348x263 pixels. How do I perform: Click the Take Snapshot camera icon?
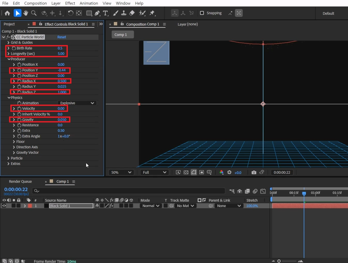pyautogui.click(x=254, y=172)
